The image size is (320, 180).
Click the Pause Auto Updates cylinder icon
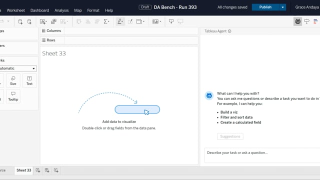[x=29, y=21]
